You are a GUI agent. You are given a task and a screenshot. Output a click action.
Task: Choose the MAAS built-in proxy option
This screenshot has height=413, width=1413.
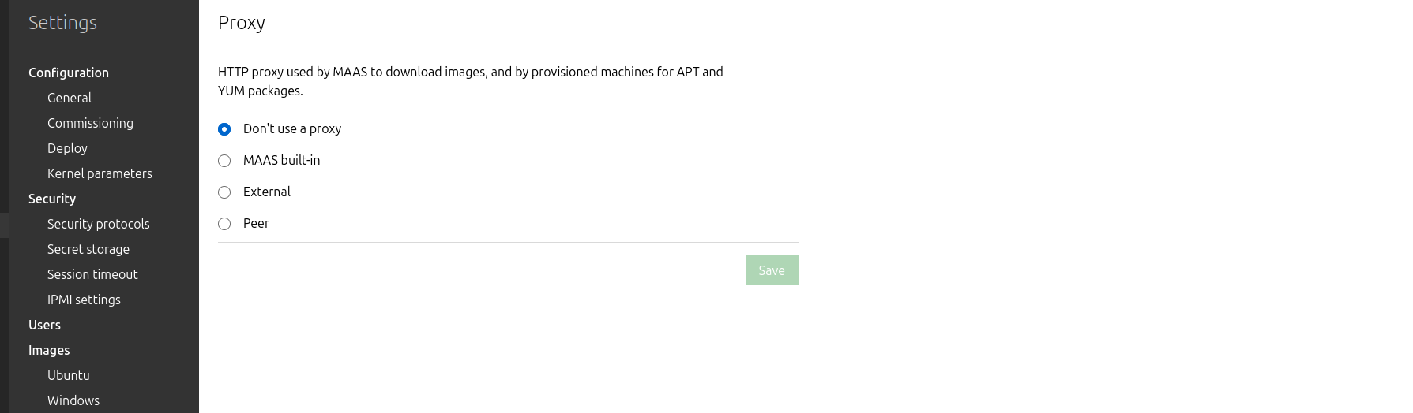(224, 161)
